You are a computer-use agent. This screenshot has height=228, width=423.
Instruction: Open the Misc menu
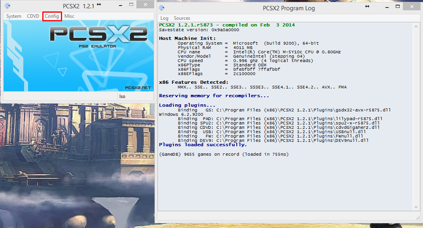pyautogui.click(x=69, y=16)
